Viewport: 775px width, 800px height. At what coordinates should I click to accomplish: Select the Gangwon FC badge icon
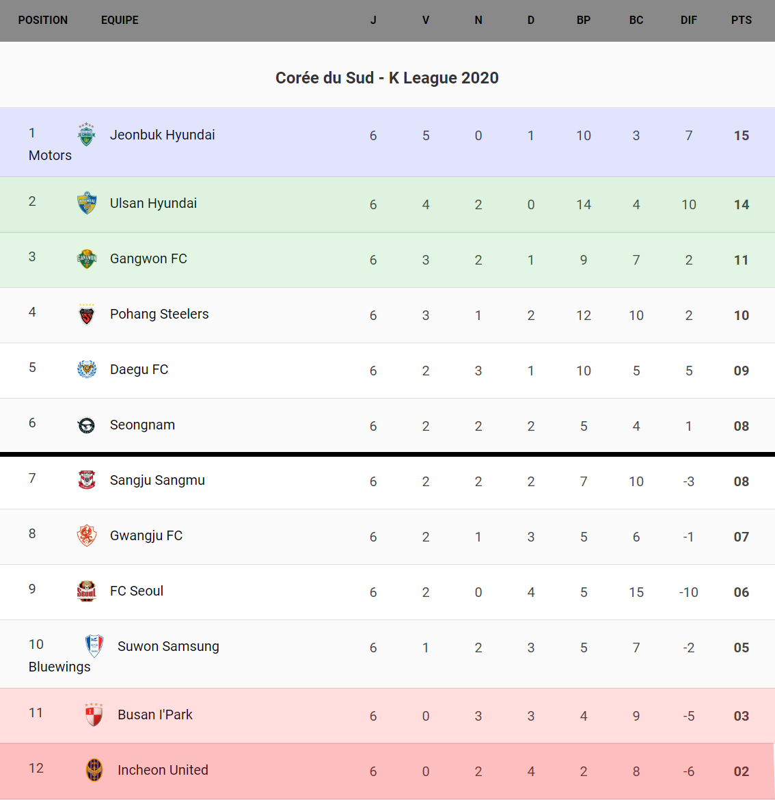[87, 258]
